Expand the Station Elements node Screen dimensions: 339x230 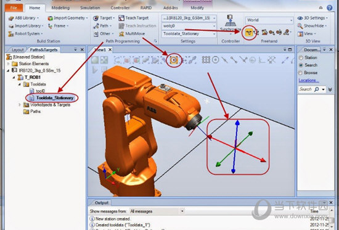[9, 64]
